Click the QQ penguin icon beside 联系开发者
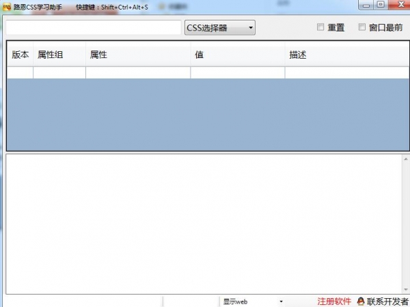 (x=361, y=302)
